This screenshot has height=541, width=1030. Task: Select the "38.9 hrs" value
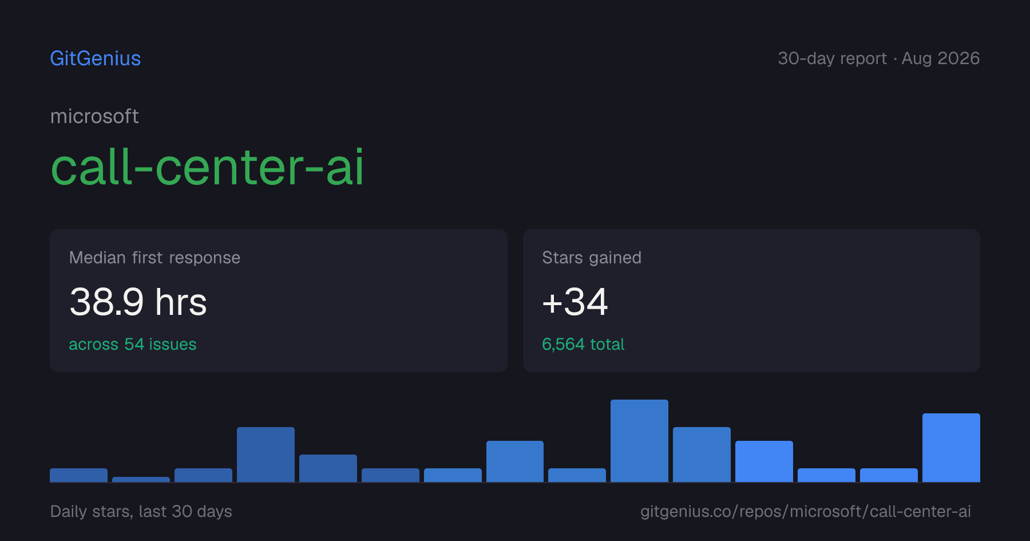[x=138, y=302]
